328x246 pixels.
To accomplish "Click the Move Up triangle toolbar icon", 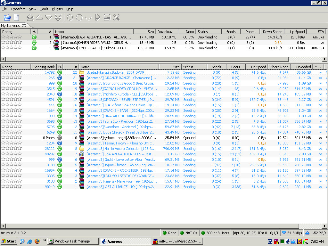I will [x=39, y=18].
